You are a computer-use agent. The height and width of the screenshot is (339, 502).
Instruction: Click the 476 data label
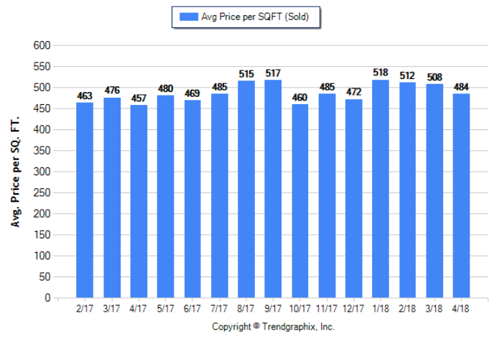pyautogui.click(x=112, y=90)
